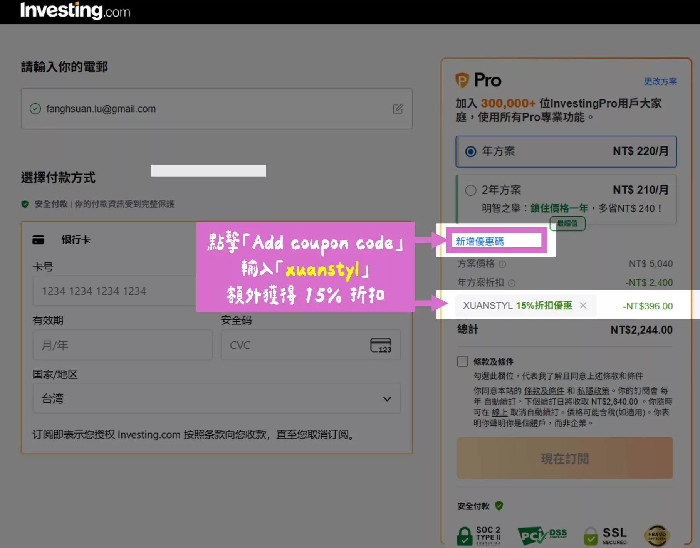Click the -NT$ 2,400 annual discount value
This screenshot has width=700, height=548.
649,282
